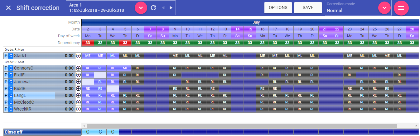Viewport: 420px width, 136px height.
Task: Click the plus icon for StarkT
Action: tap(78, 56)
